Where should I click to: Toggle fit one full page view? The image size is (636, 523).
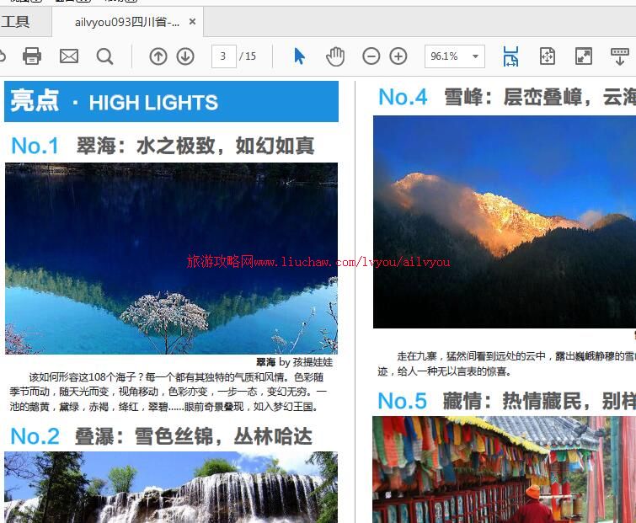pyautogui.click(x=547, y=56)
